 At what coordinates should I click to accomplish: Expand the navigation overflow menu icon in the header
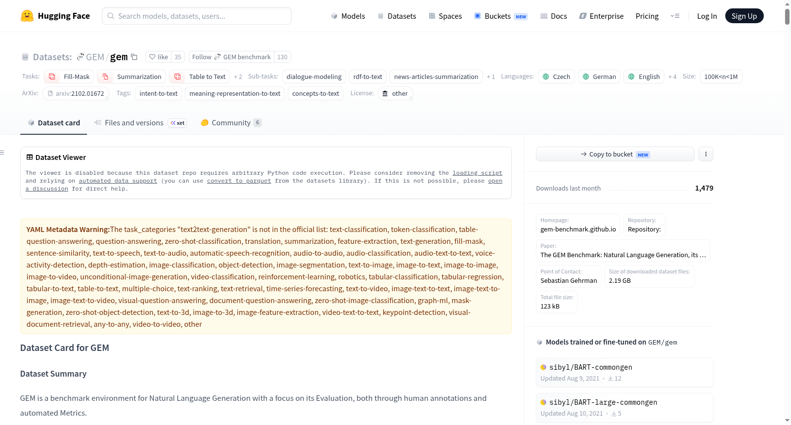pyautogui.click(x=675, y=16)
